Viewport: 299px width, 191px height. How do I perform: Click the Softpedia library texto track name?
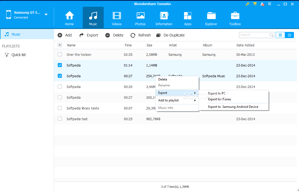(x=83, y=108)
